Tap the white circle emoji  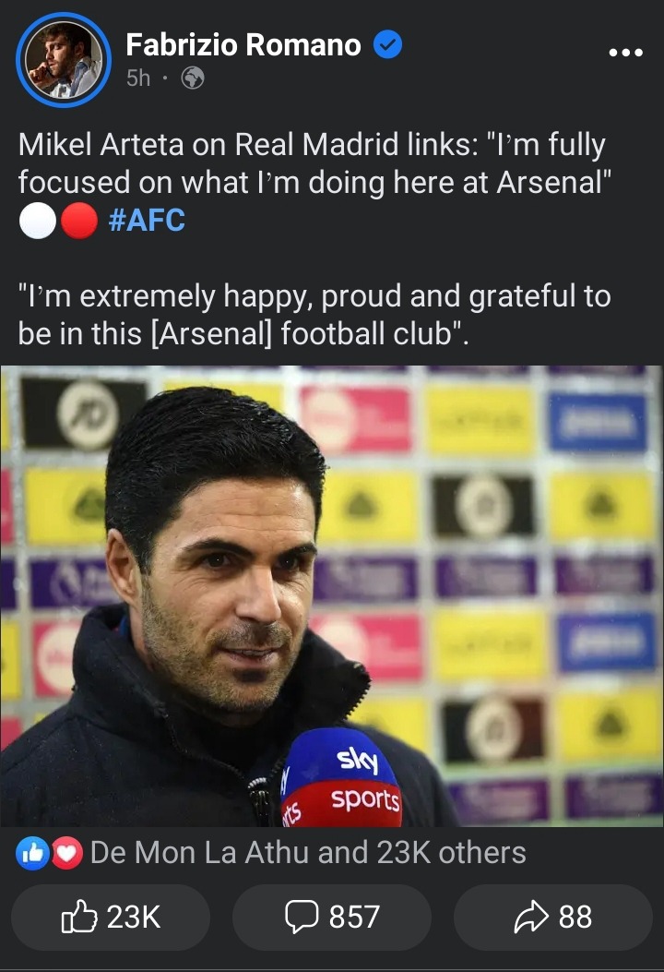point(38,221)
